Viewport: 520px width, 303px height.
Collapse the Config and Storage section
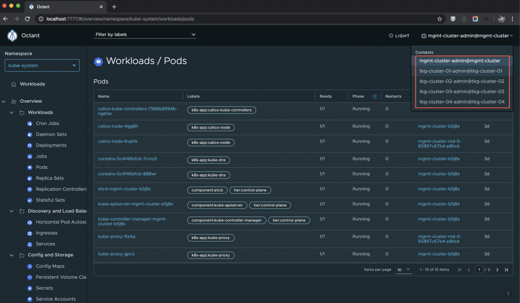pos(12,255)
